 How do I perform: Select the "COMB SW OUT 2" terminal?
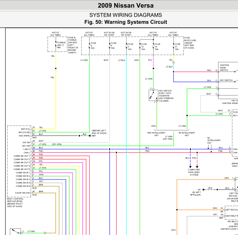click(22, 159)
